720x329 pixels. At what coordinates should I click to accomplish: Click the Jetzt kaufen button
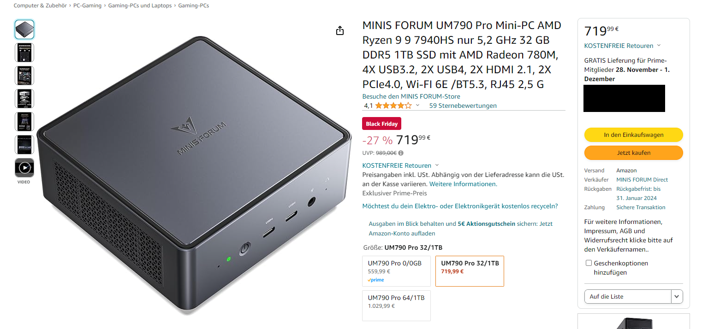[634, 153]
